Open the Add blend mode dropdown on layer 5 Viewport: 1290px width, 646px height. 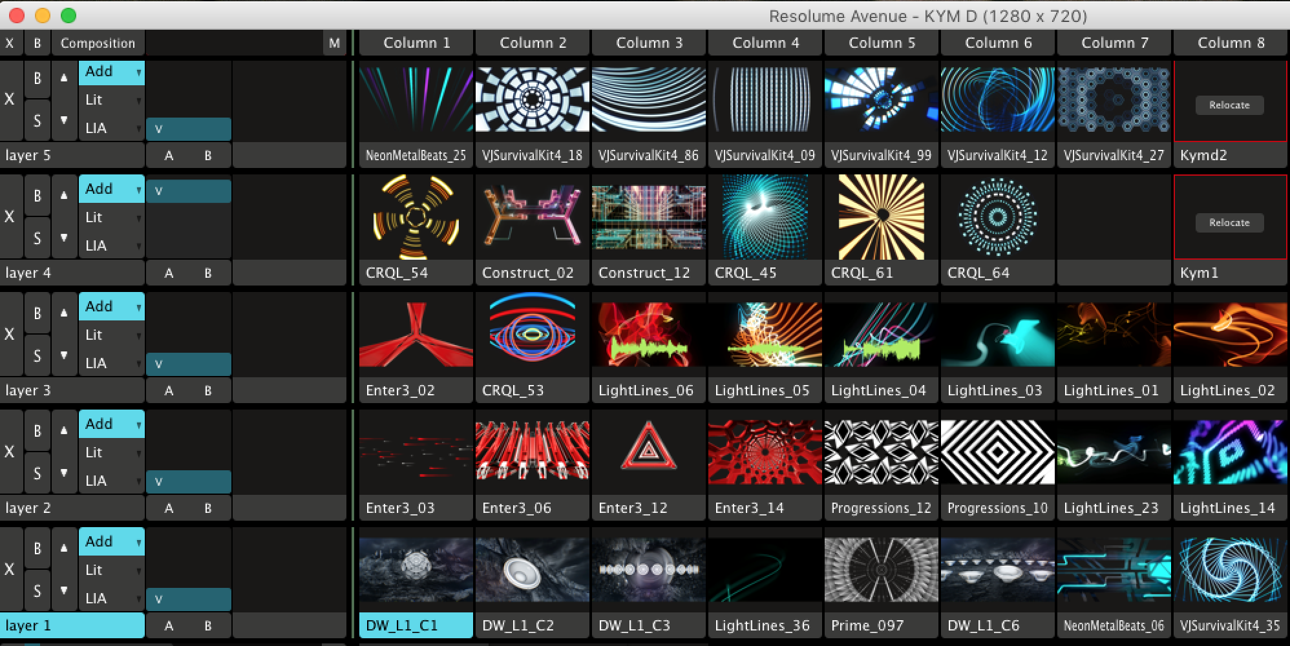point(111,72)
